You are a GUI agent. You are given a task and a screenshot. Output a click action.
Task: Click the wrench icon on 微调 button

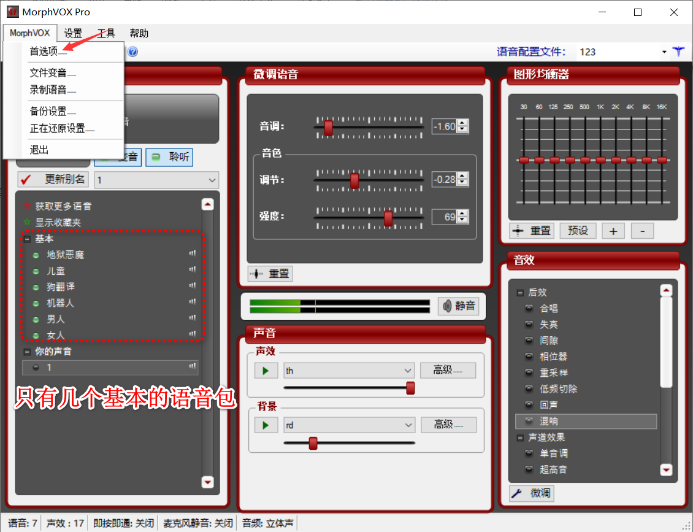pos(516,493)
